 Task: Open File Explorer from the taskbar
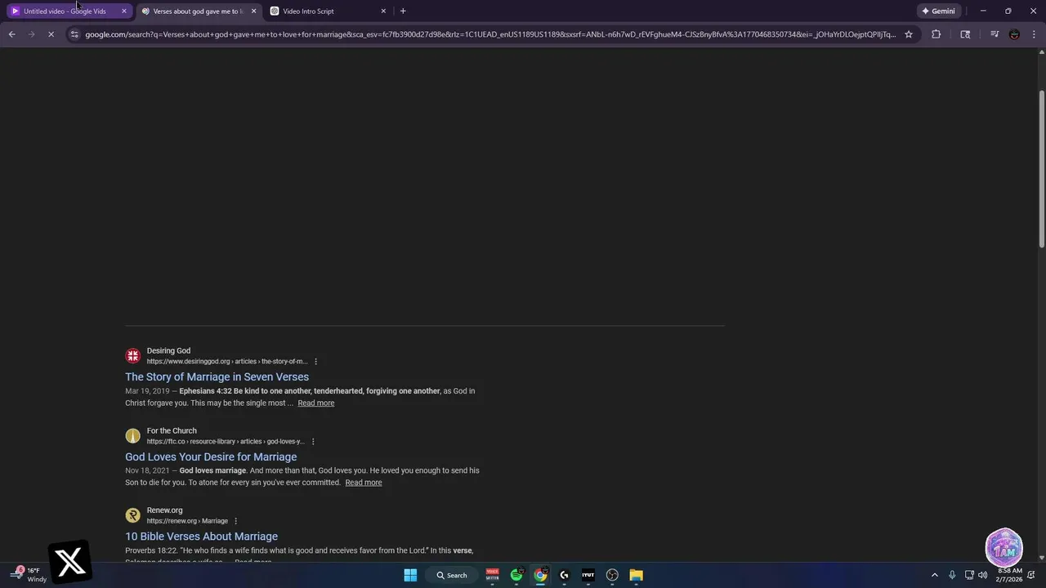coord(636,575)
